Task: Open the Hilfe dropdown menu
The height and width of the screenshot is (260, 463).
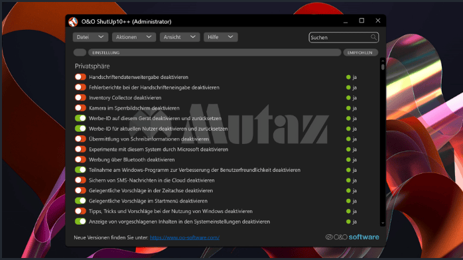Action: pyautogui.click(x=221, y=37)
